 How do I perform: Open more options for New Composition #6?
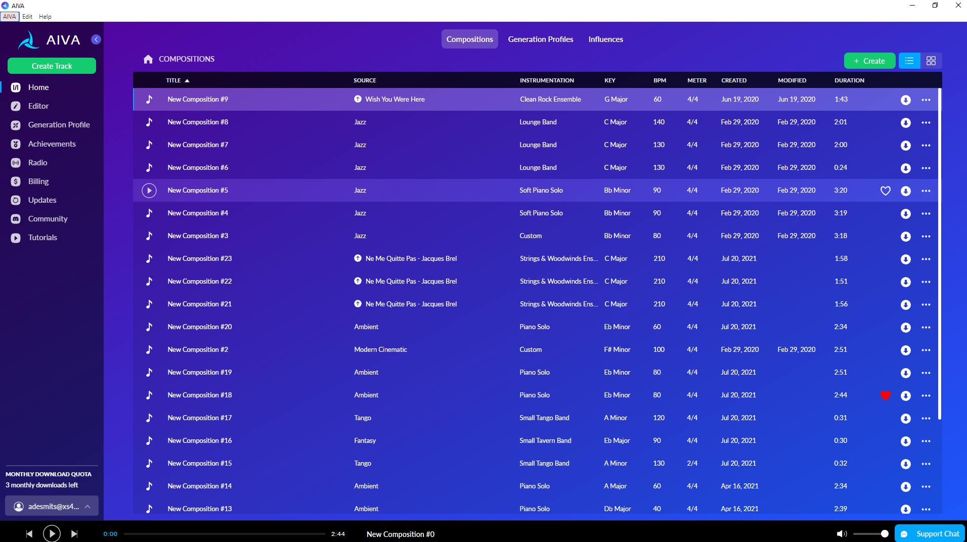926,168
